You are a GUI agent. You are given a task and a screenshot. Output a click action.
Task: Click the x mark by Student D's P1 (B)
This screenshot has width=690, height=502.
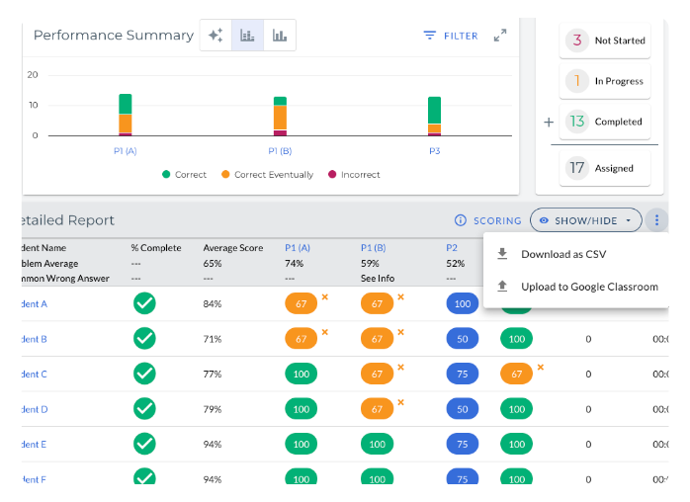click(x=401, y=402)
